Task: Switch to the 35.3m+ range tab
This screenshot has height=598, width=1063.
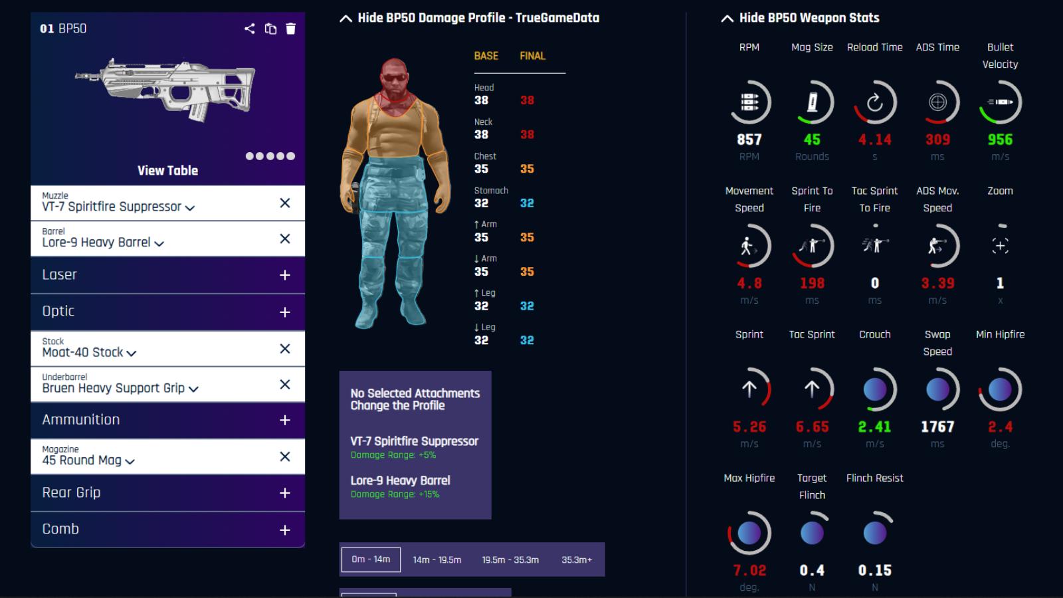Action: pos(576,560)
